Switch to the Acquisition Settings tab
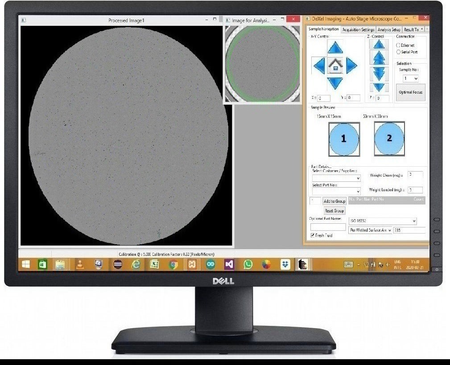The height and width of the screenshot is (365, 450). pyautogui.click(x=358, y=30)
